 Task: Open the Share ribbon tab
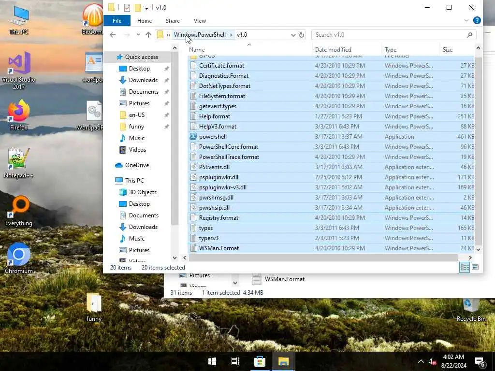pos(173,21)
